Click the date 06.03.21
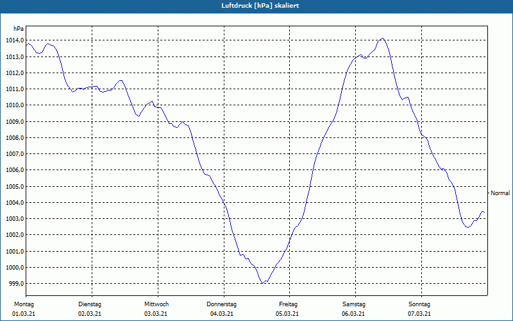513x321 pixels. [x=353, y=314]
